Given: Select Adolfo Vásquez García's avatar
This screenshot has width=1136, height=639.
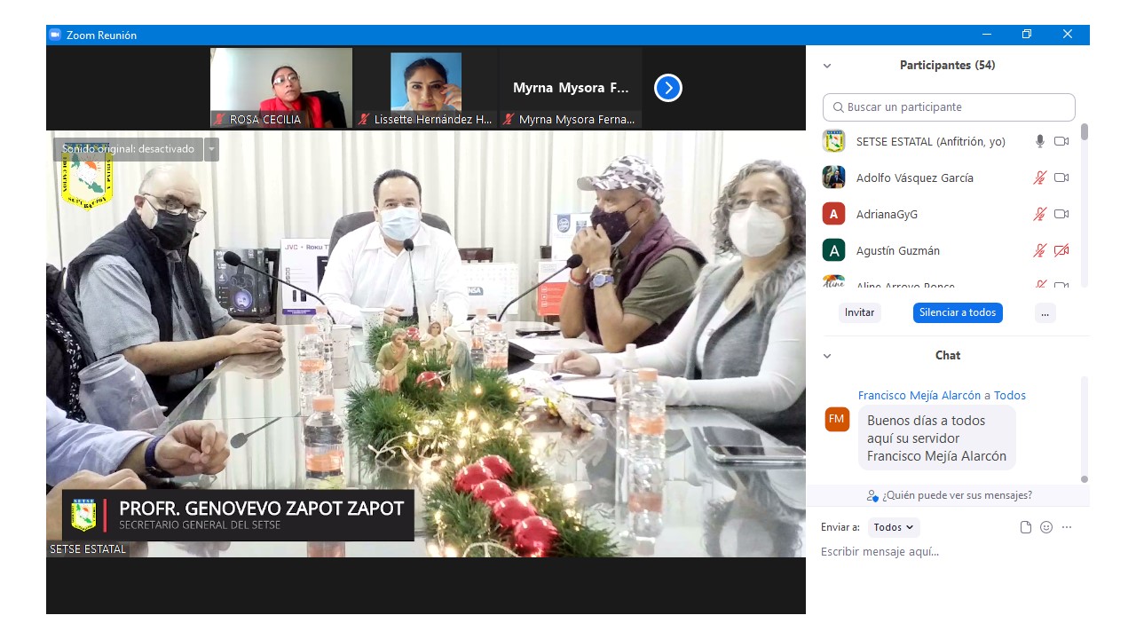Looking at the screenshot, I should [x=833, y=177].
